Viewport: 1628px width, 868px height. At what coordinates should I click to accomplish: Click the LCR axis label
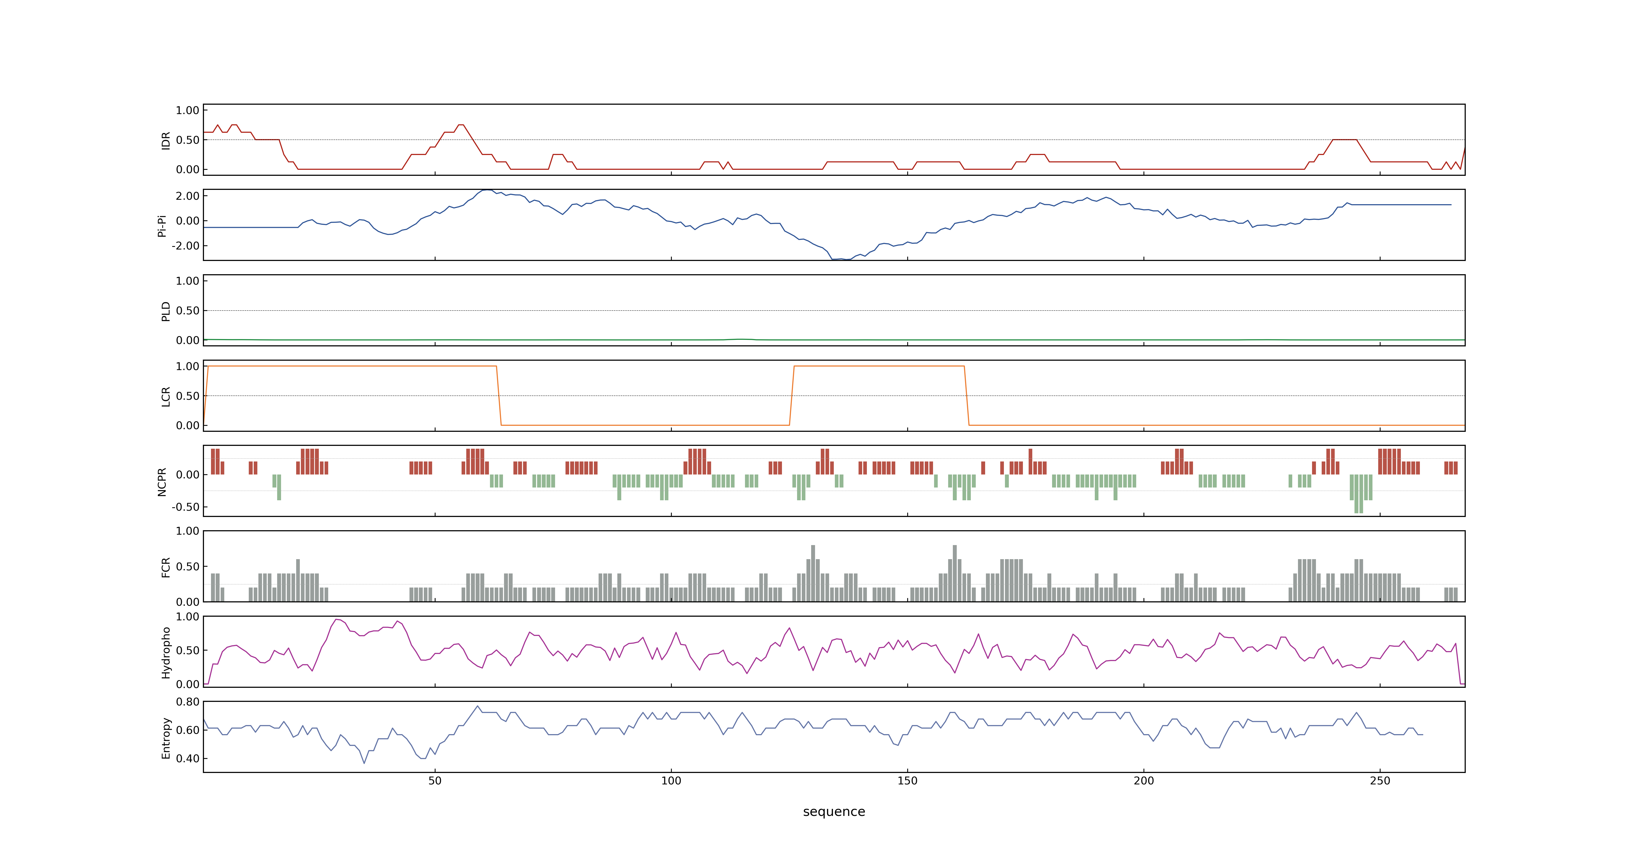[x=166, y=397]
